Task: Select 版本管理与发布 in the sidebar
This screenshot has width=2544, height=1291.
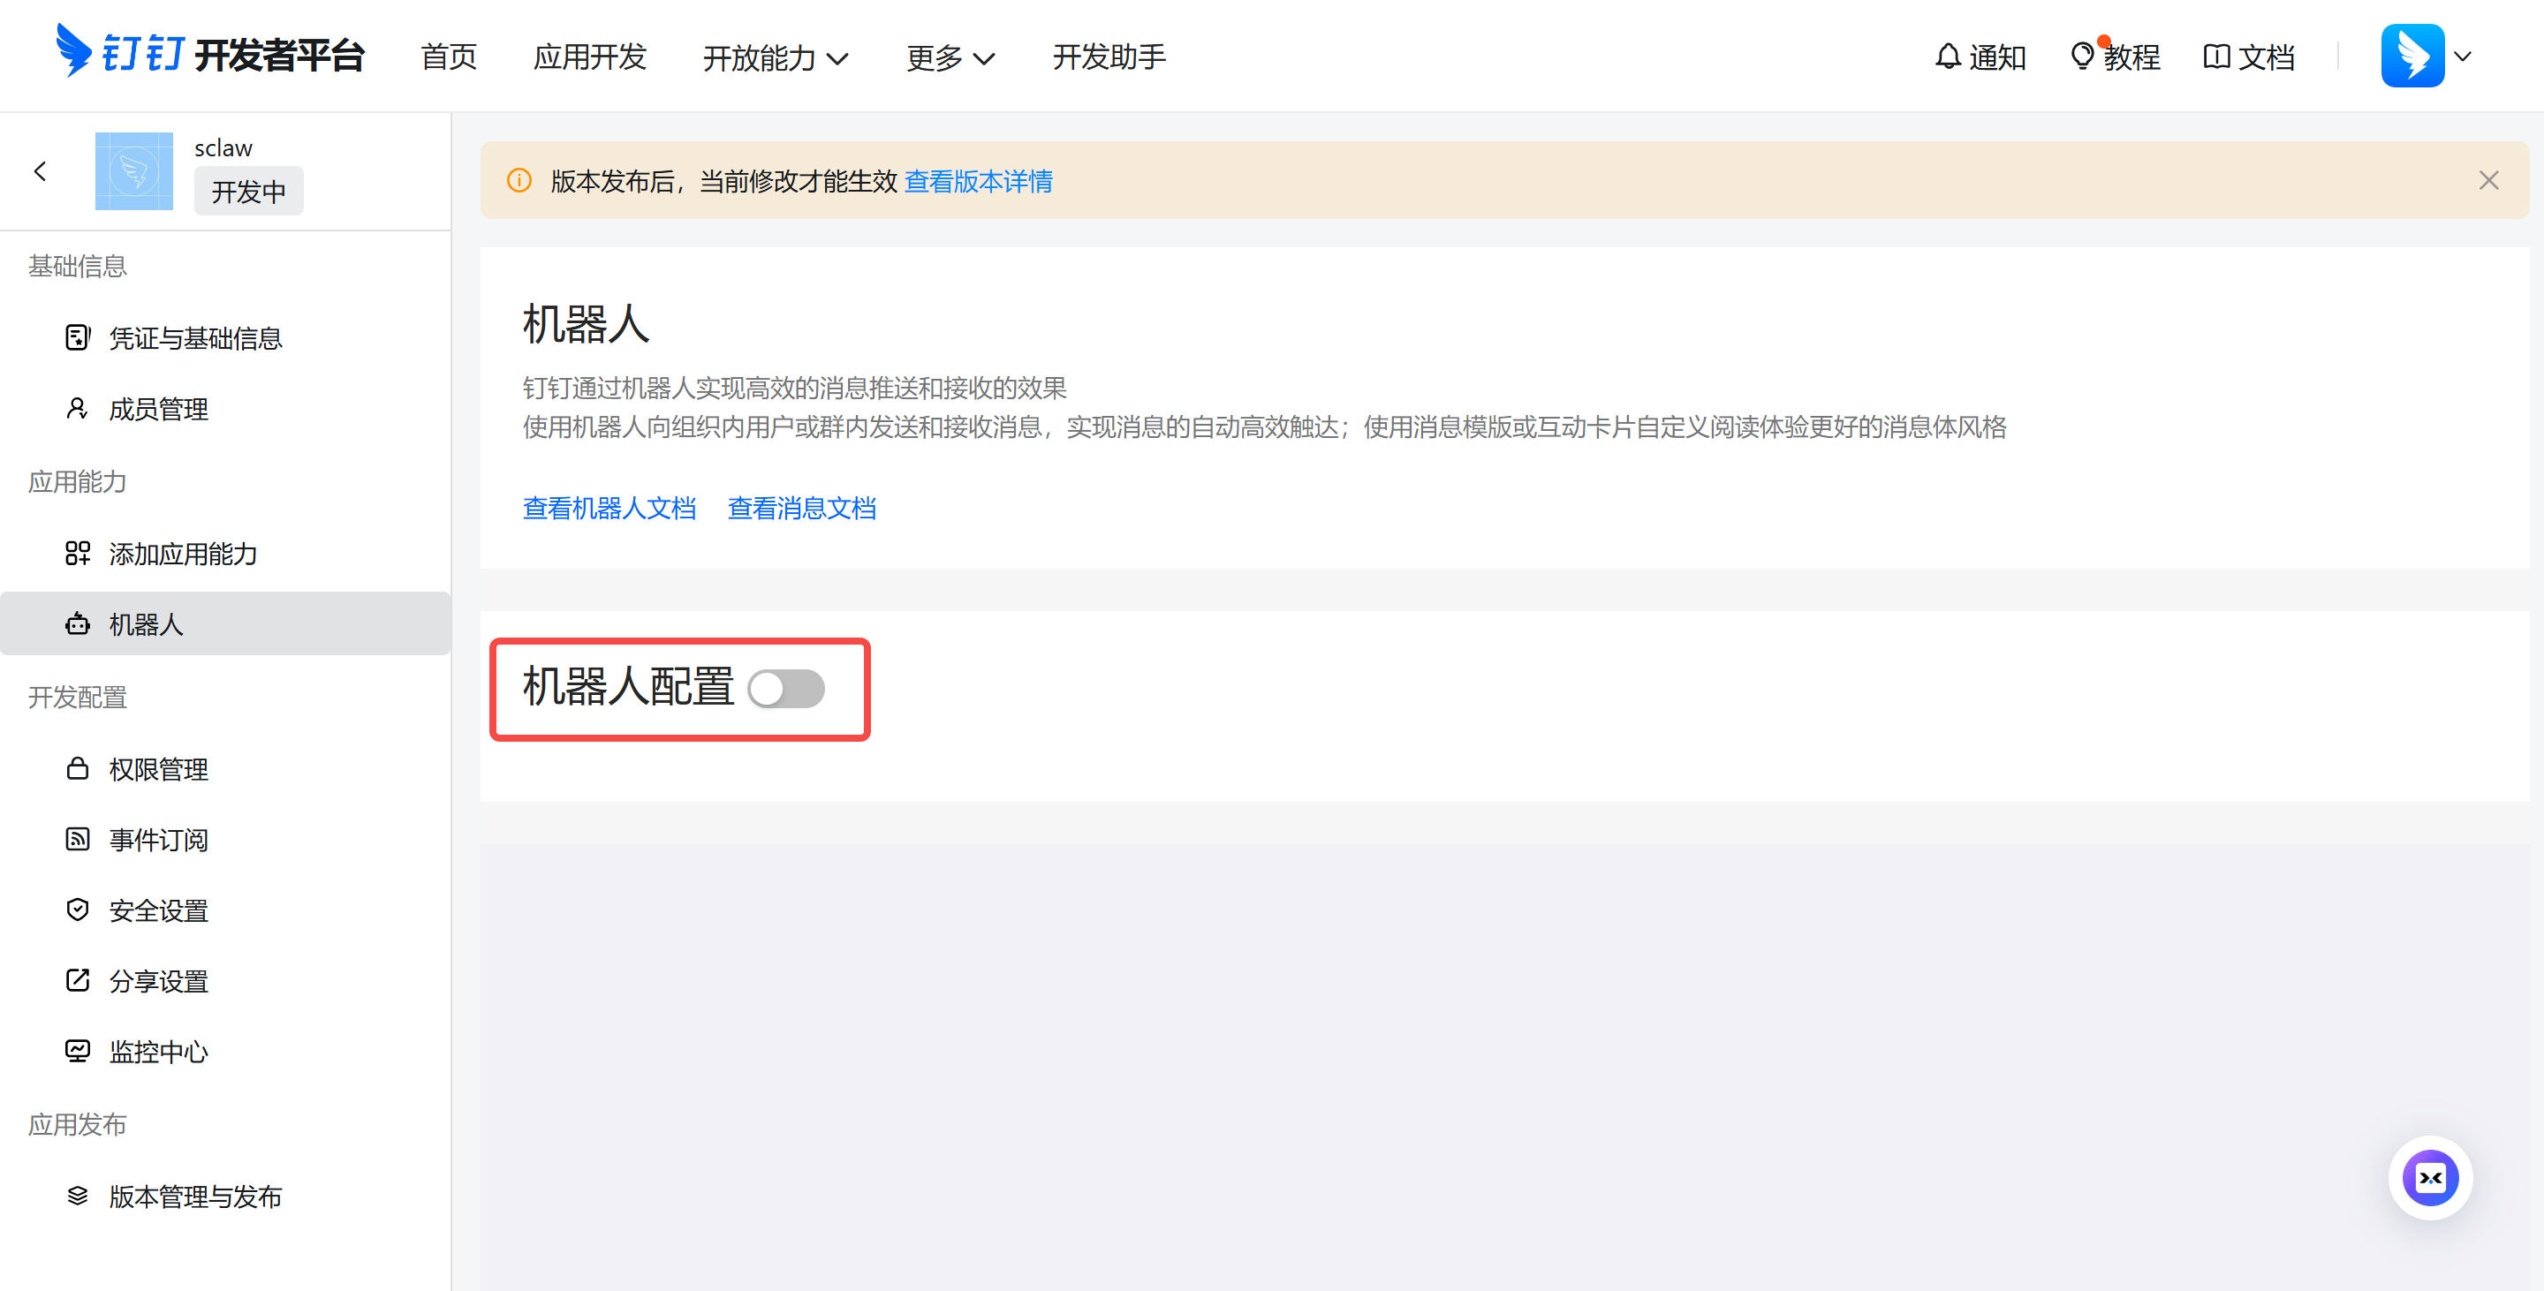Action: (x=194, y=1197)
